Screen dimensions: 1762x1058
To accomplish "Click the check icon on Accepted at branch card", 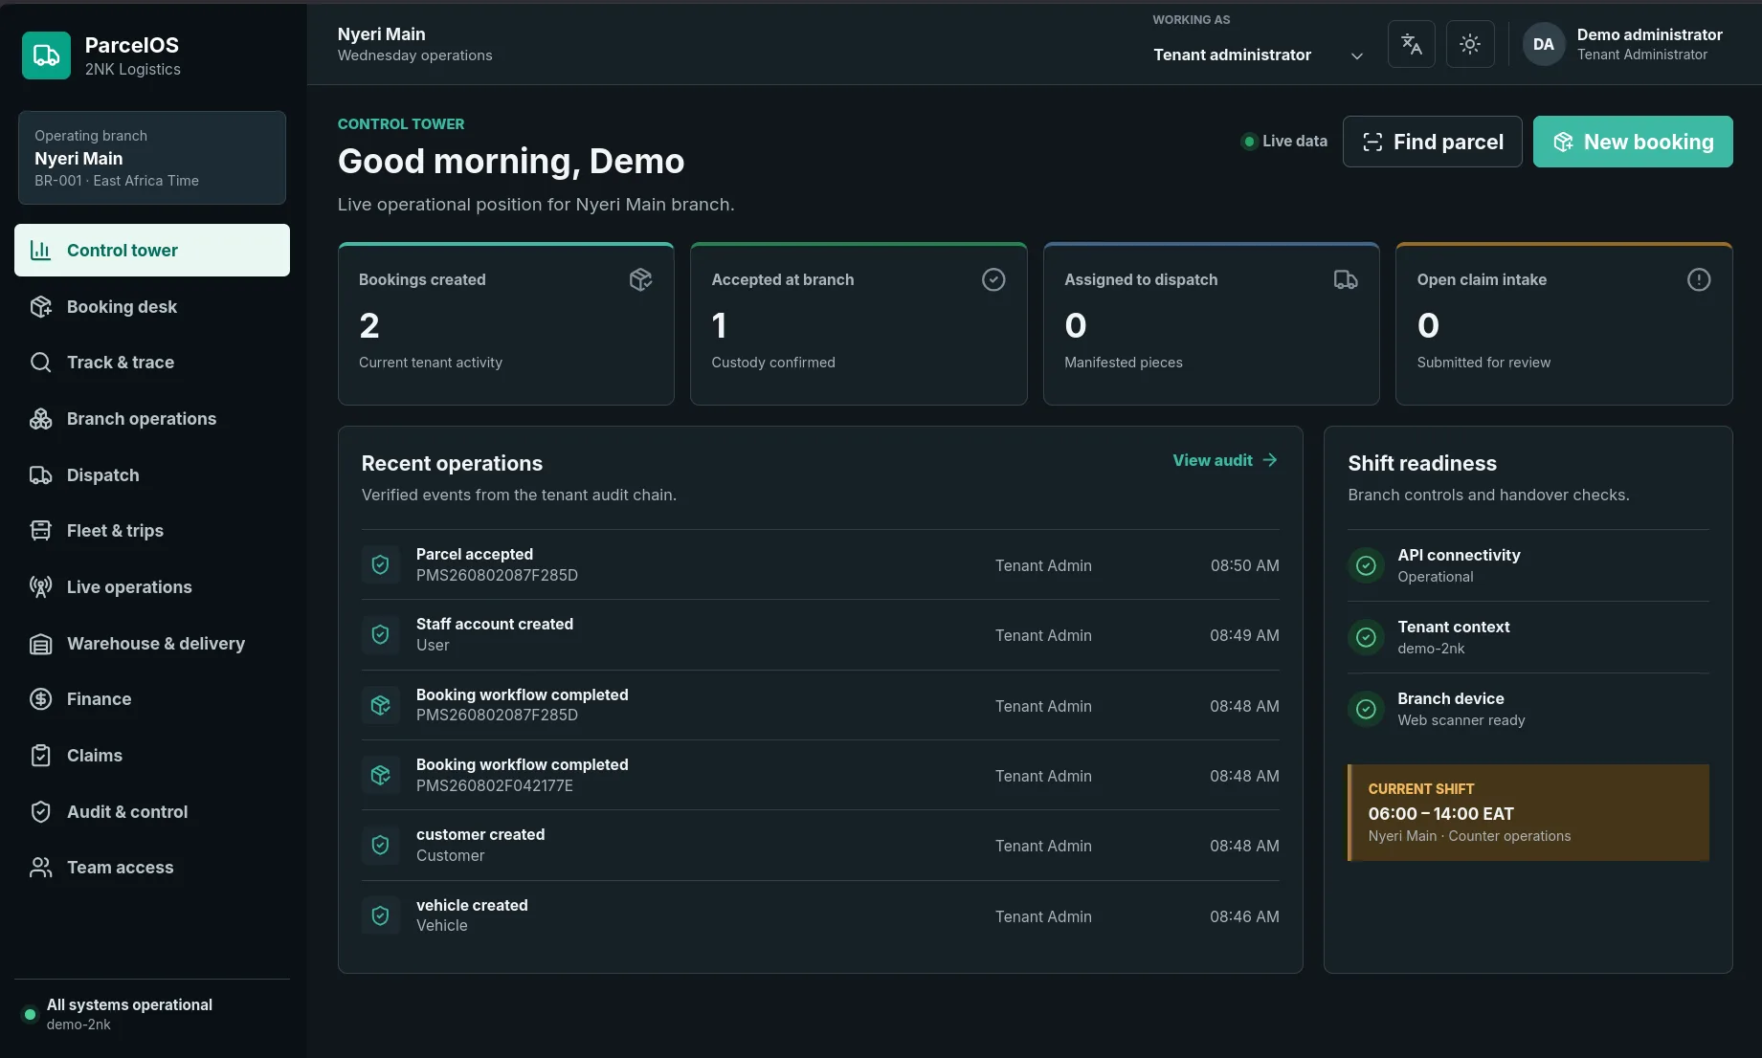I will pos(993,279).
